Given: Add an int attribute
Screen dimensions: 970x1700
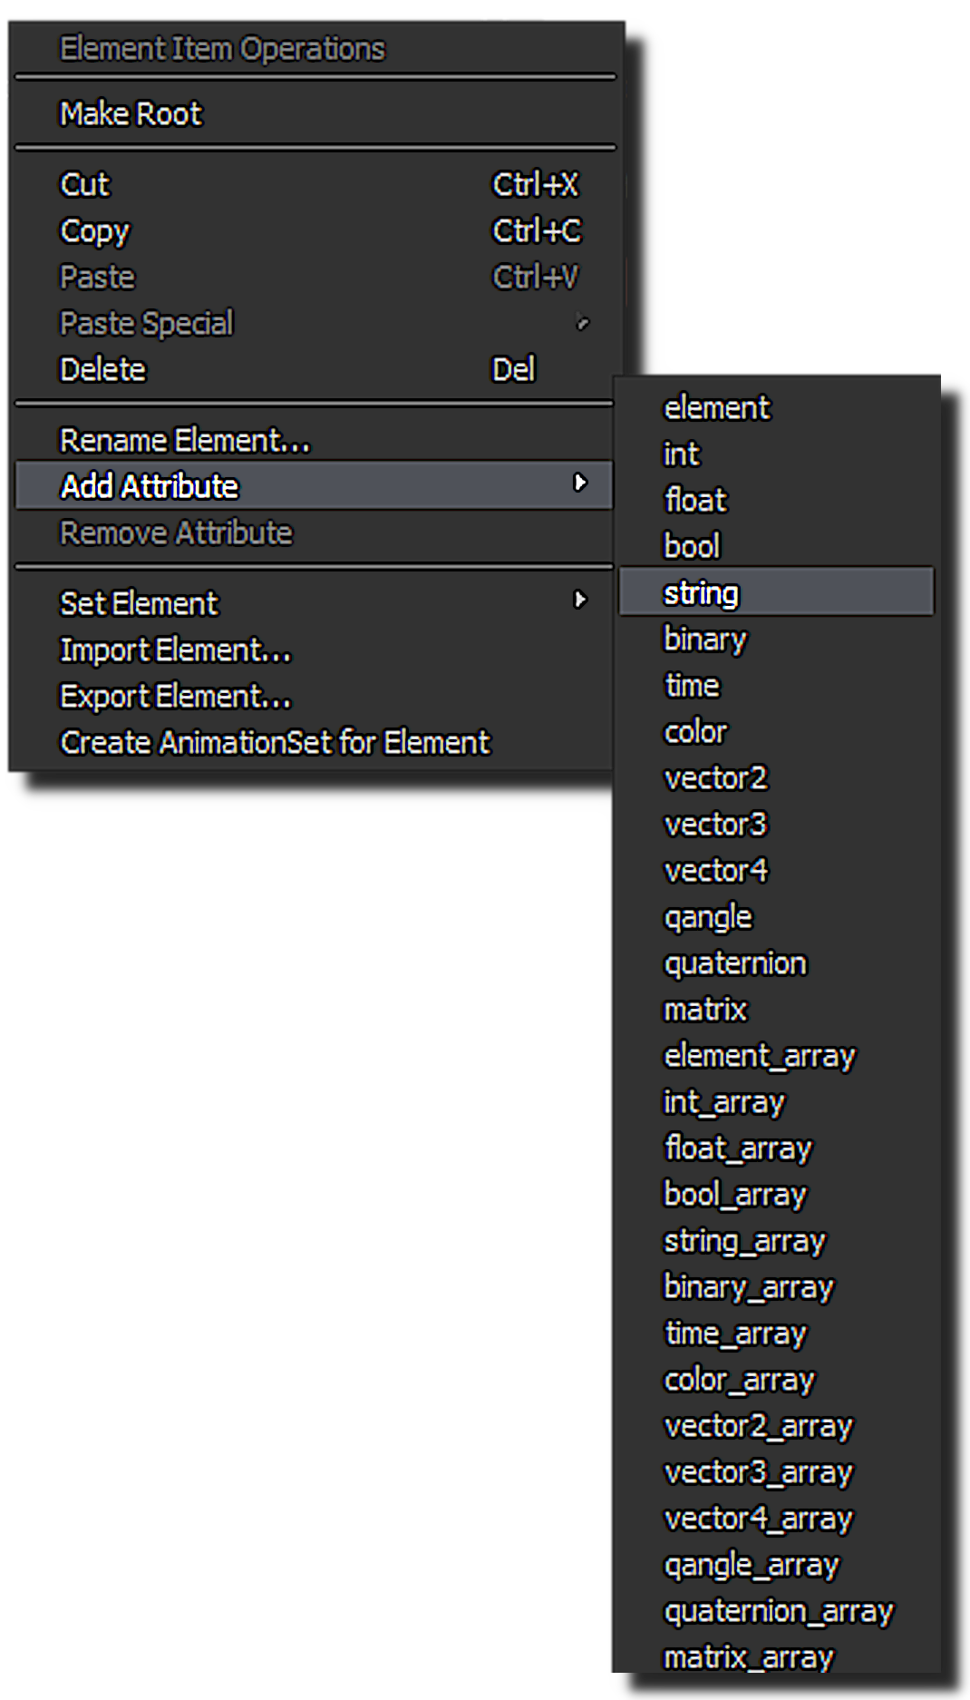Looking at the screenshot, I should [x=682, y=454].
